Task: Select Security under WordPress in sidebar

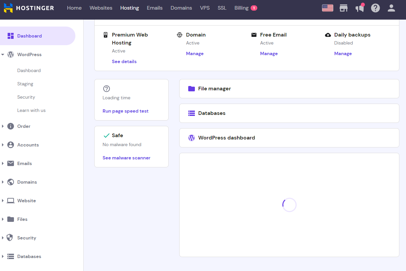Action: coord(26,97)
